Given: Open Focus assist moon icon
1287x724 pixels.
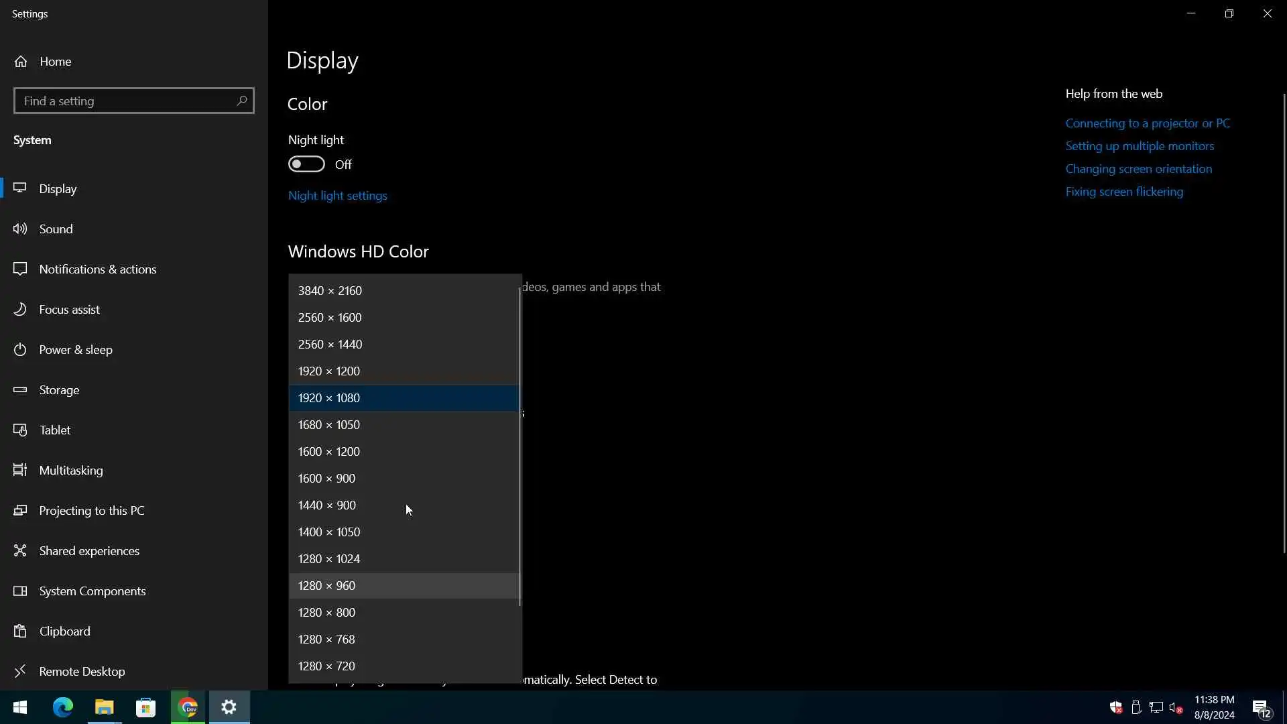Looking at the screenshot, I should [21, 310].
